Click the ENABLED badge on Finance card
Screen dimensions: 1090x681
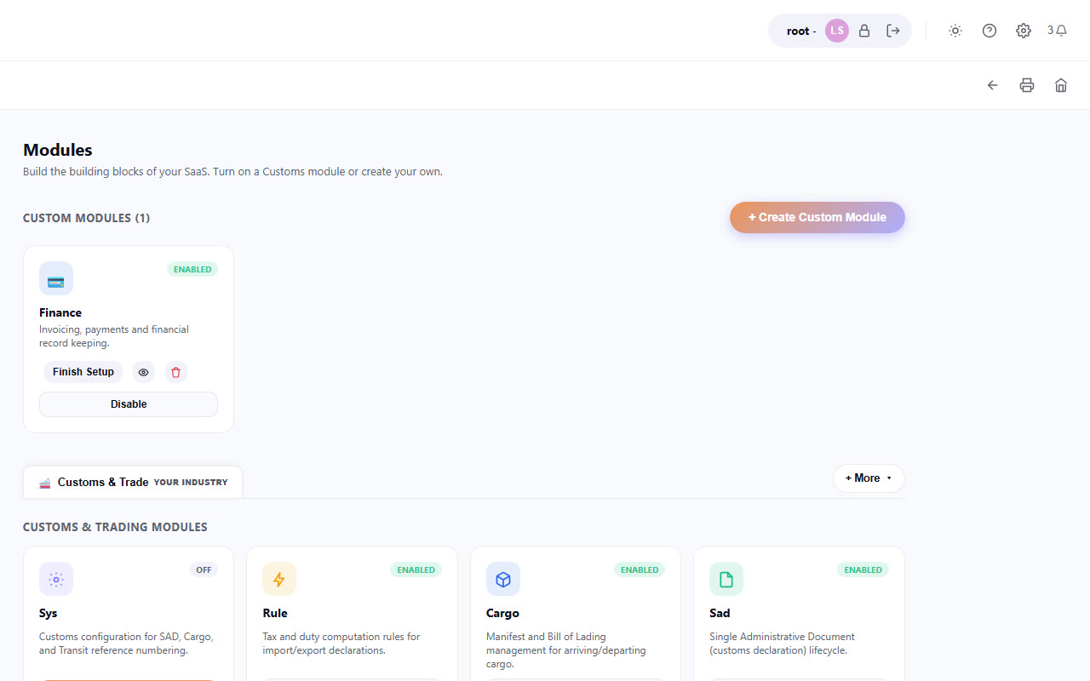pyautogui.click(x=192, y=269)
